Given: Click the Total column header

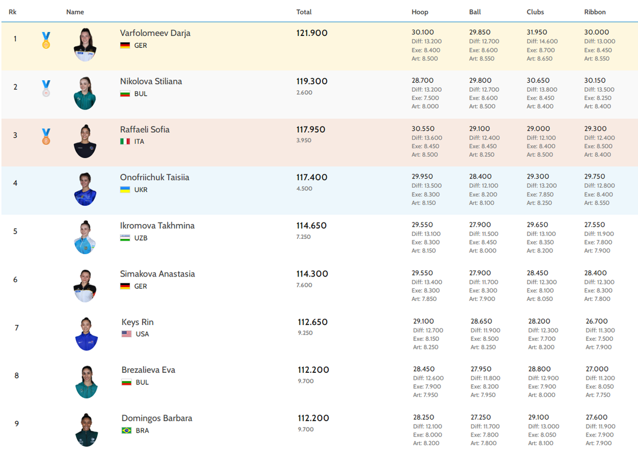Looking at the screenshot, I should 304,12.
